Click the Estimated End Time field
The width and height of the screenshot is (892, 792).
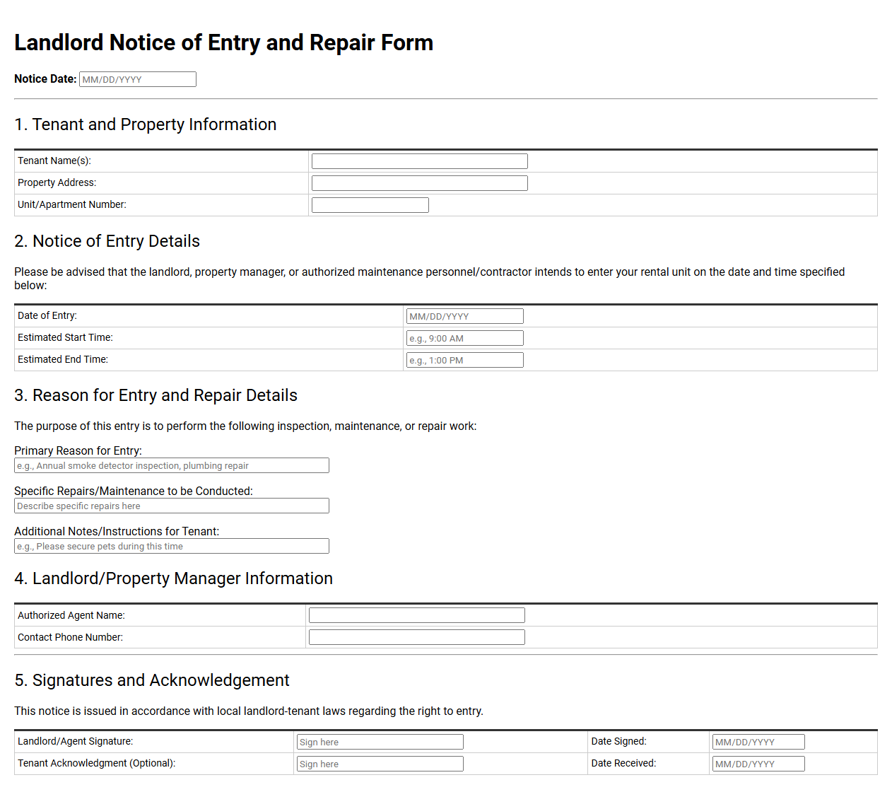[464, 360]
